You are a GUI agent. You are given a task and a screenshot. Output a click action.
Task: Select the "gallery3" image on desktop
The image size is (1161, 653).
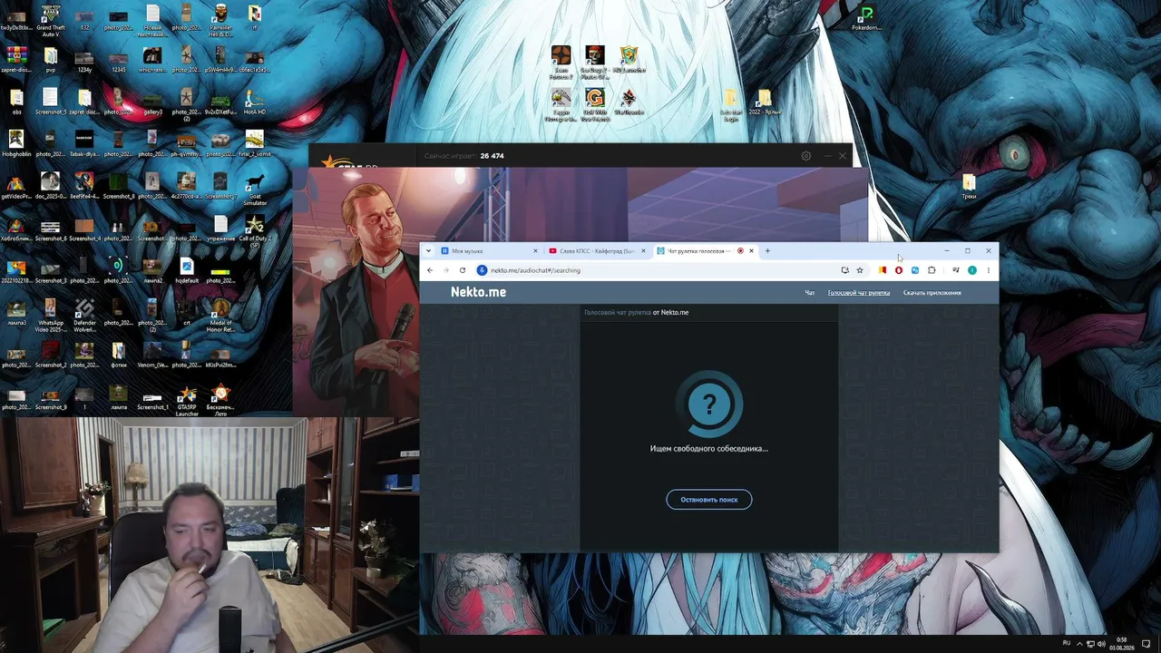pyautogui.click(x=152, y=104)
